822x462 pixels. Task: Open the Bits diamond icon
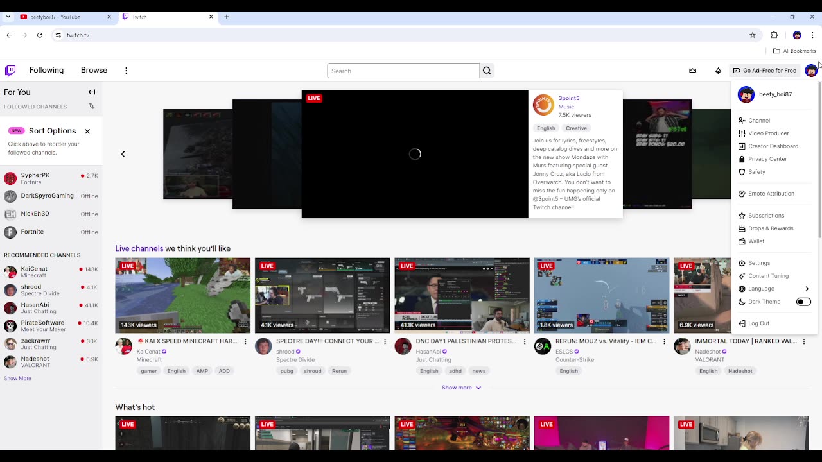click(718, 71)
